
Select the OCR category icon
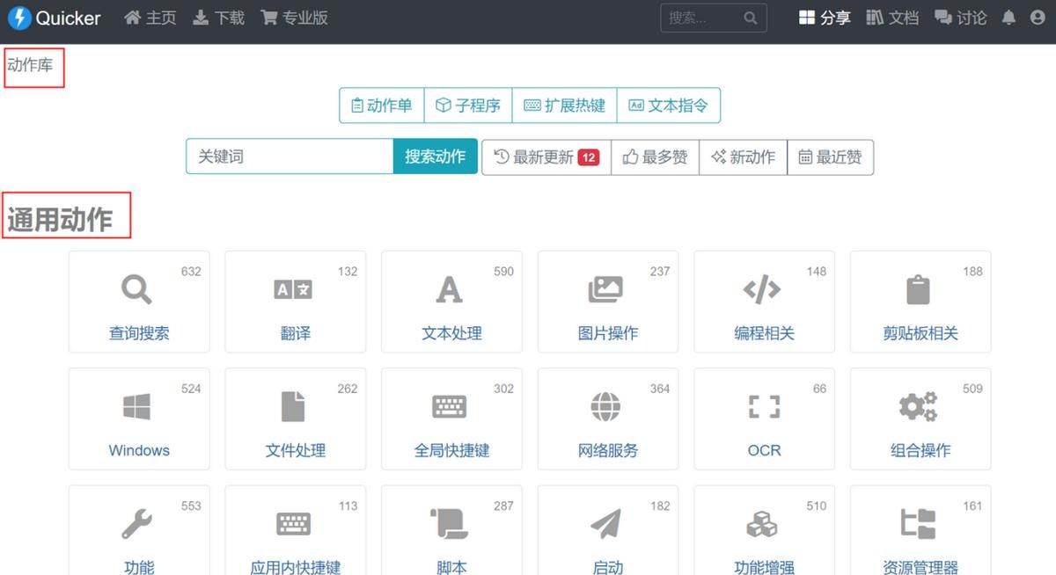[764, 406]
